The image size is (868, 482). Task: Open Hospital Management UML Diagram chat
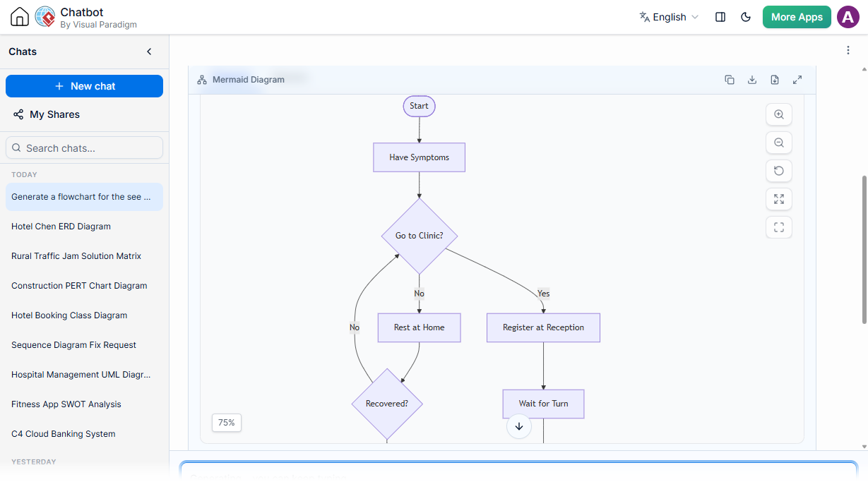[84, 375]
